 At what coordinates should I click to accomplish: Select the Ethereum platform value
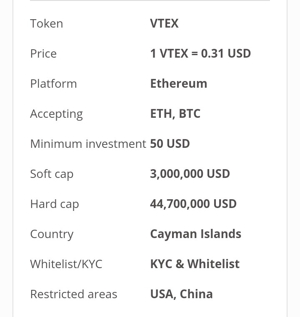click(178, 84)
